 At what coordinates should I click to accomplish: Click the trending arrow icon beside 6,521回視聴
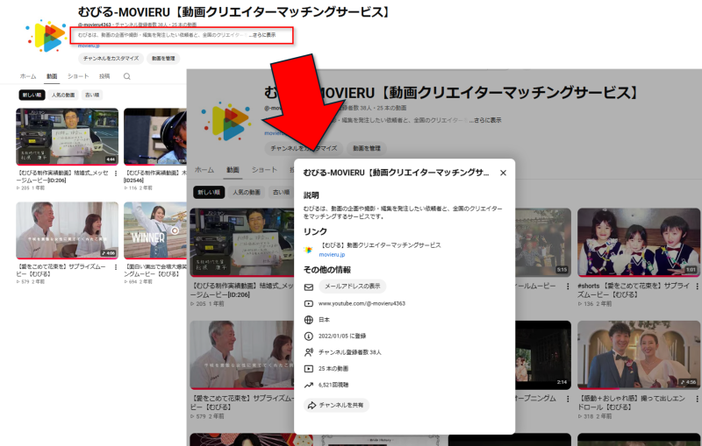coord(309,385)
